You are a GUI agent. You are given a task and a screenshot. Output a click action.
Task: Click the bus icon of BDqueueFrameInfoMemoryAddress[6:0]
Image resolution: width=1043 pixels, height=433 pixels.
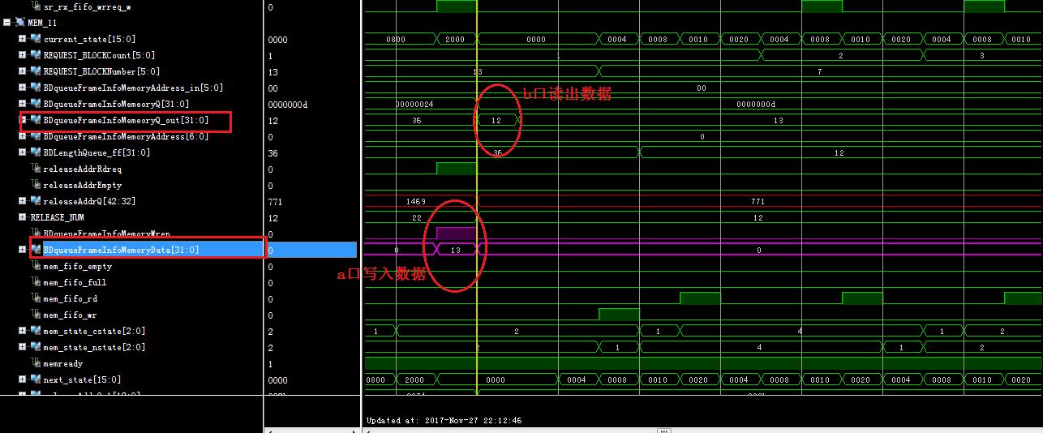(36, 136)
